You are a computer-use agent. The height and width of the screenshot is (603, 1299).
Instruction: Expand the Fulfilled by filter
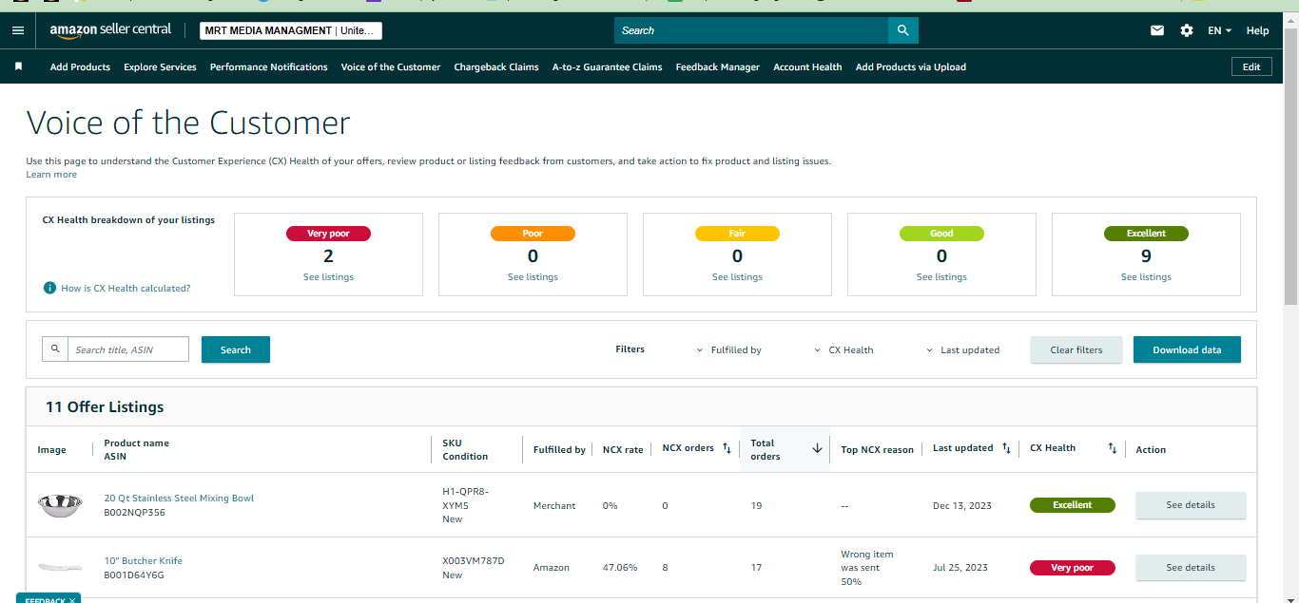pyautogui.click(x=729, y=349)
